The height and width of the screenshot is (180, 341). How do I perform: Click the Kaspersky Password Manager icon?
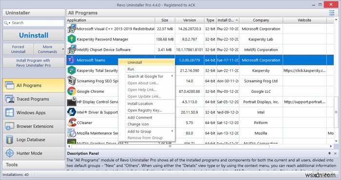[72, 39]
